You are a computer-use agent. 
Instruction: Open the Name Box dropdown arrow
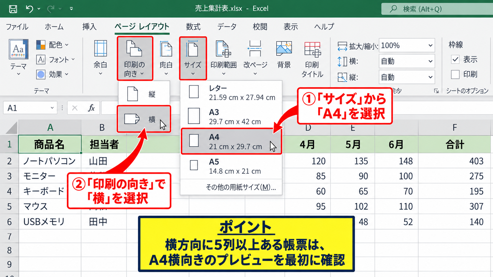[x=52, y=108]
